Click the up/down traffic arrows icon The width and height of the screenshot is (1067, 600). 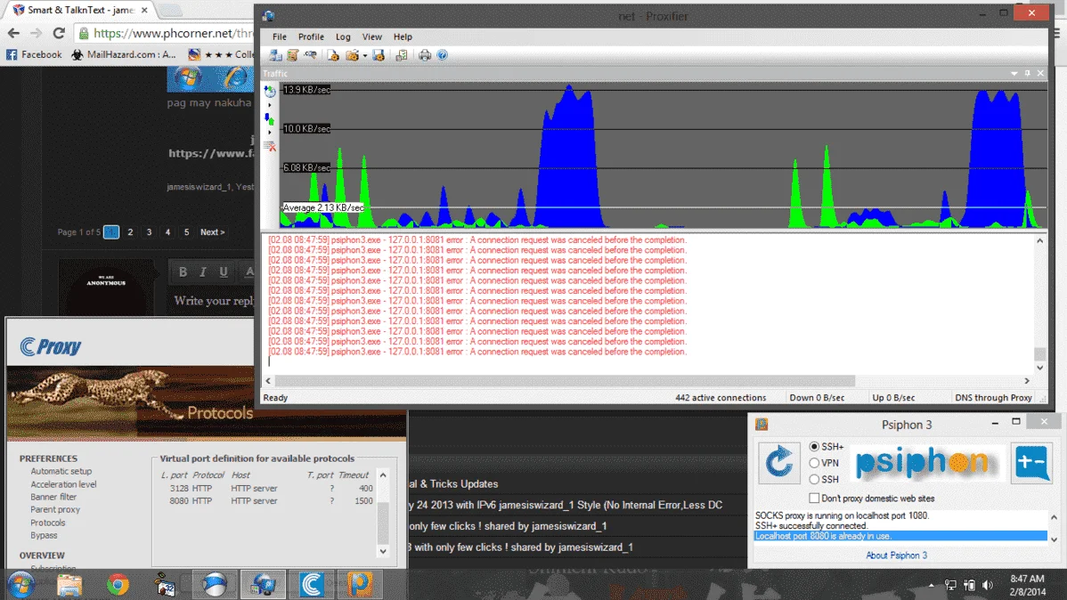tap(270, 119)
